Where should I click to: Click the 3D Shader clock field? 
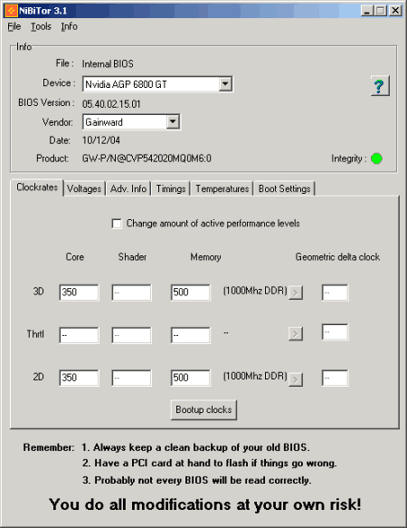[131, 293]
